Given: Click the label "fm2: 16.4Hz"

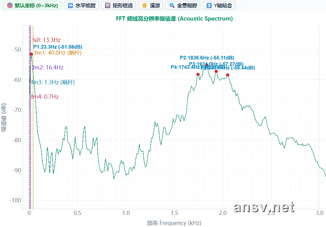Looking at the screenshot, I should [x=48, y=67].
